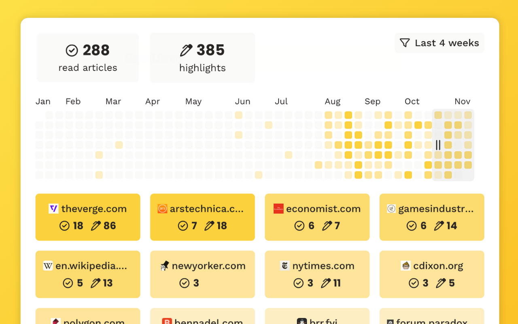Open the Last 4 weeks filter dropdown
Image resolution: width=518 pixels, height=324 pixels.
pyautogui.click(x=439, y=43)
